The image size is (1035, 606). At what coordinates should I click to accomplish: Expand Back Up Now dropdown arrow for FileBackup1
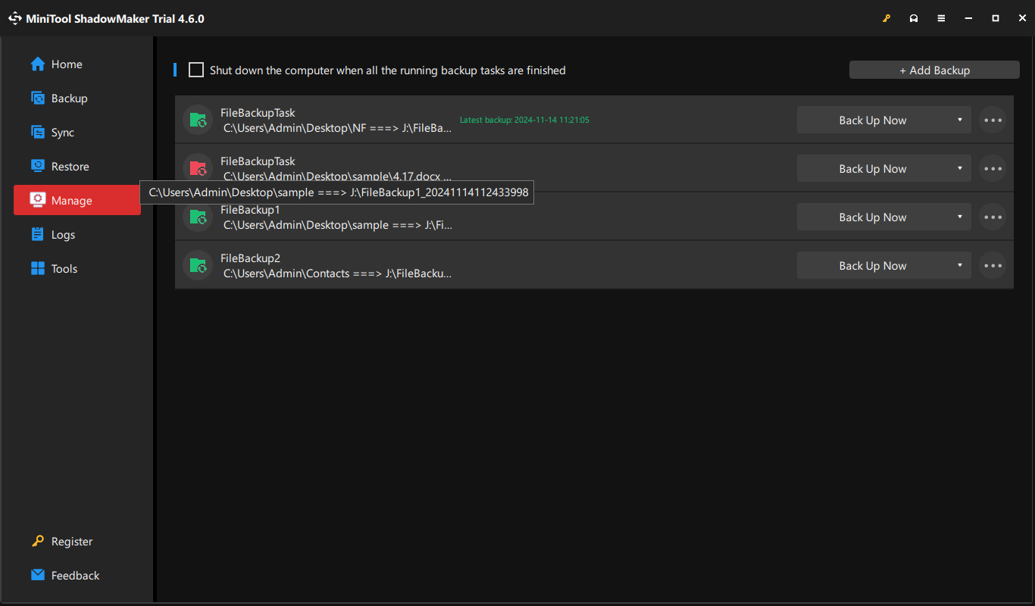point(959,217)
